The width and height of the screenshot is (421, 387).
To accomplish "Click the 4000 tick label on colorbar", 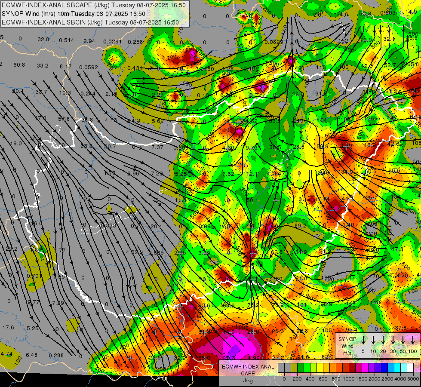I will coord(400,379).
